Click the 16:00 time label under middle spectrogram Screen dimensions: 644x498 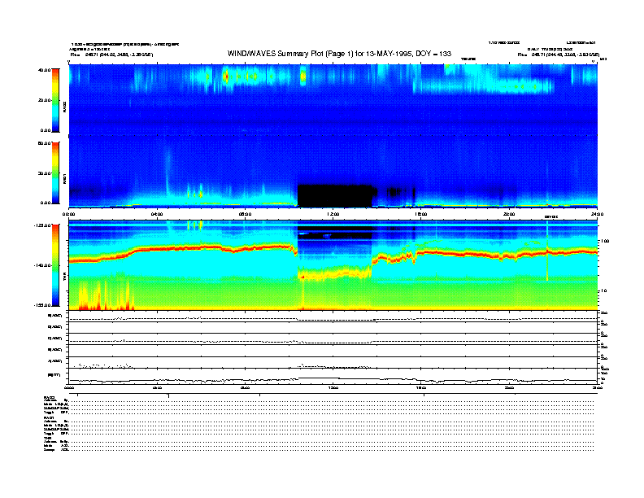click(421, 214)
